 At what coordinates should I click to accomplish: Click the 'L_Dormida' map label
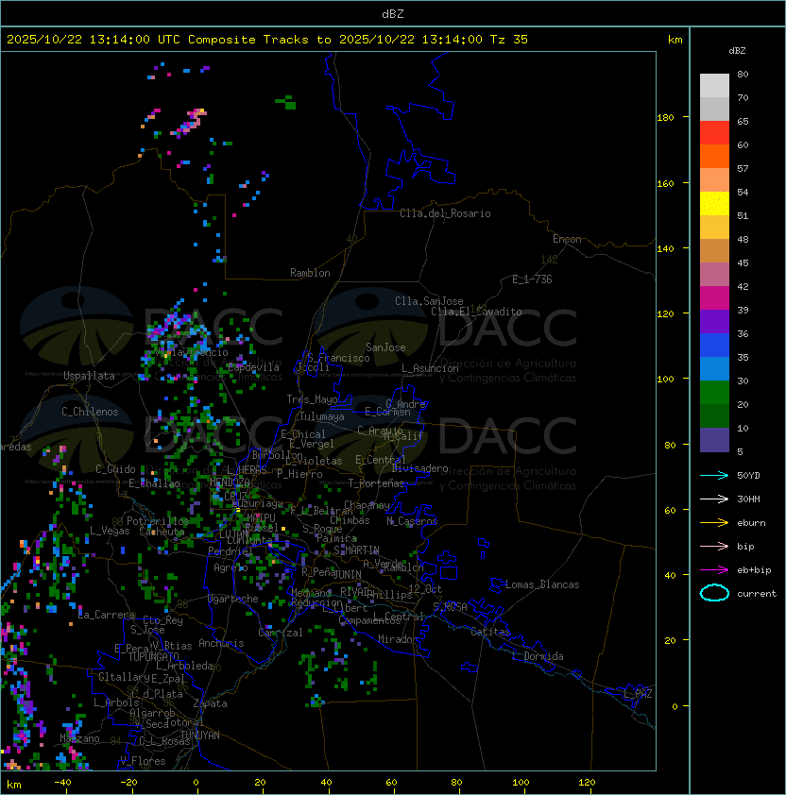[538, 656]
